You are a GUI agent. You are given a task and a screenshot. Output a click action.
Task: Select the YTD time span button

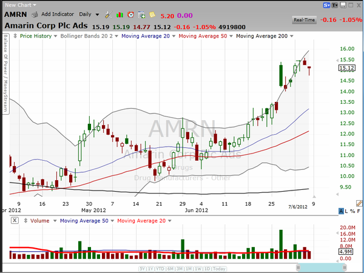coord(160,269)
